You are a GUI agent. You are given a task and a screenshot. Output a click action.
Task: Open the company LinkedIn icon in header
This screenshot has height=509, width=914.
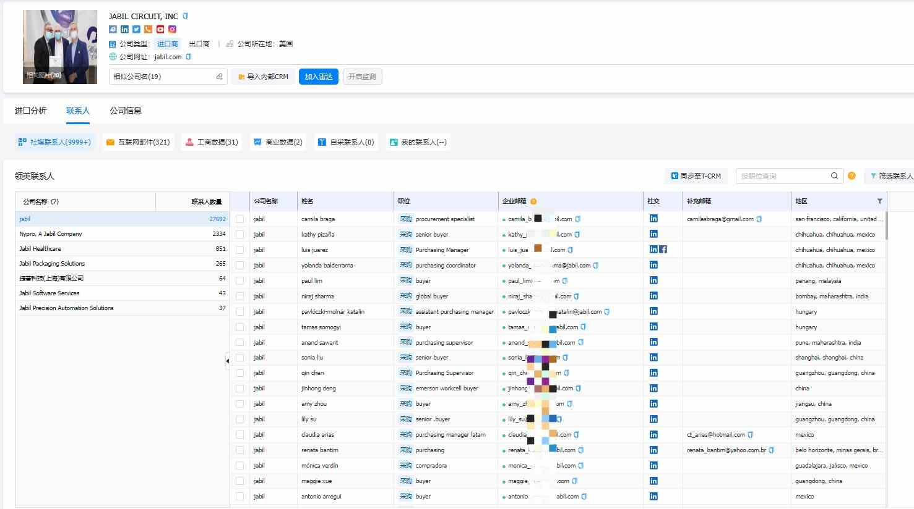pyautogui.click(x=124, y=29)
